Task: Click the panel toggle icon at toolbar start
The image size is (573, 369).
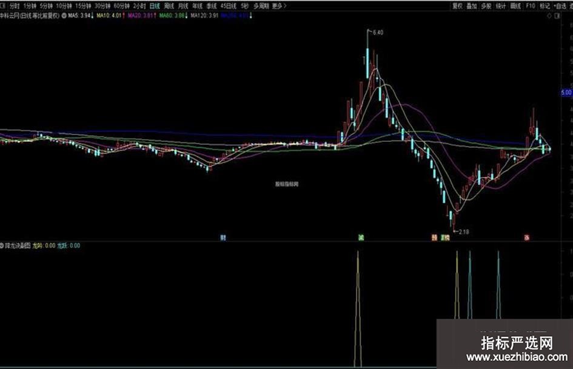Action: (2, 6)
